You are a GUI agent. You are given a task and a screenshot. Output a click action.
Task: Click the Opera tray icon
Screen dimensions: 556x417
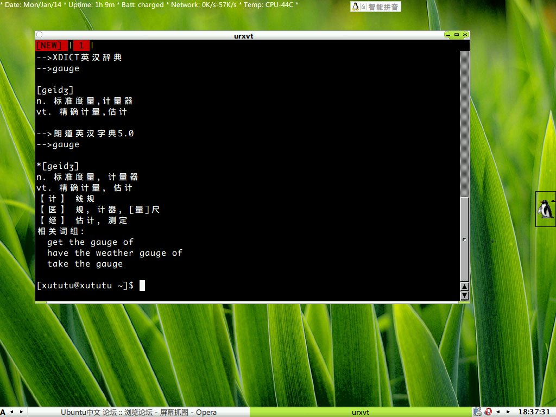pyautogui.click(x=488, y=412)
